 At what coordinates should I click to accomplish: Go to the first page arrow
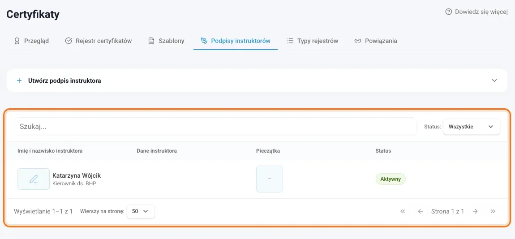(403, 211)
